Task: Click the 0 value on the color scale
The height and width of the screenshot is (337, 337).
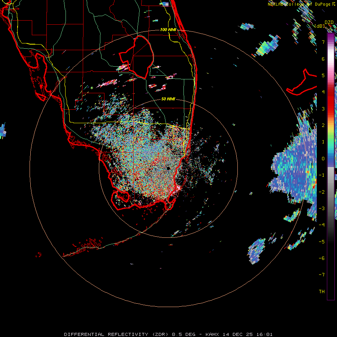Action: pos(323,159)
